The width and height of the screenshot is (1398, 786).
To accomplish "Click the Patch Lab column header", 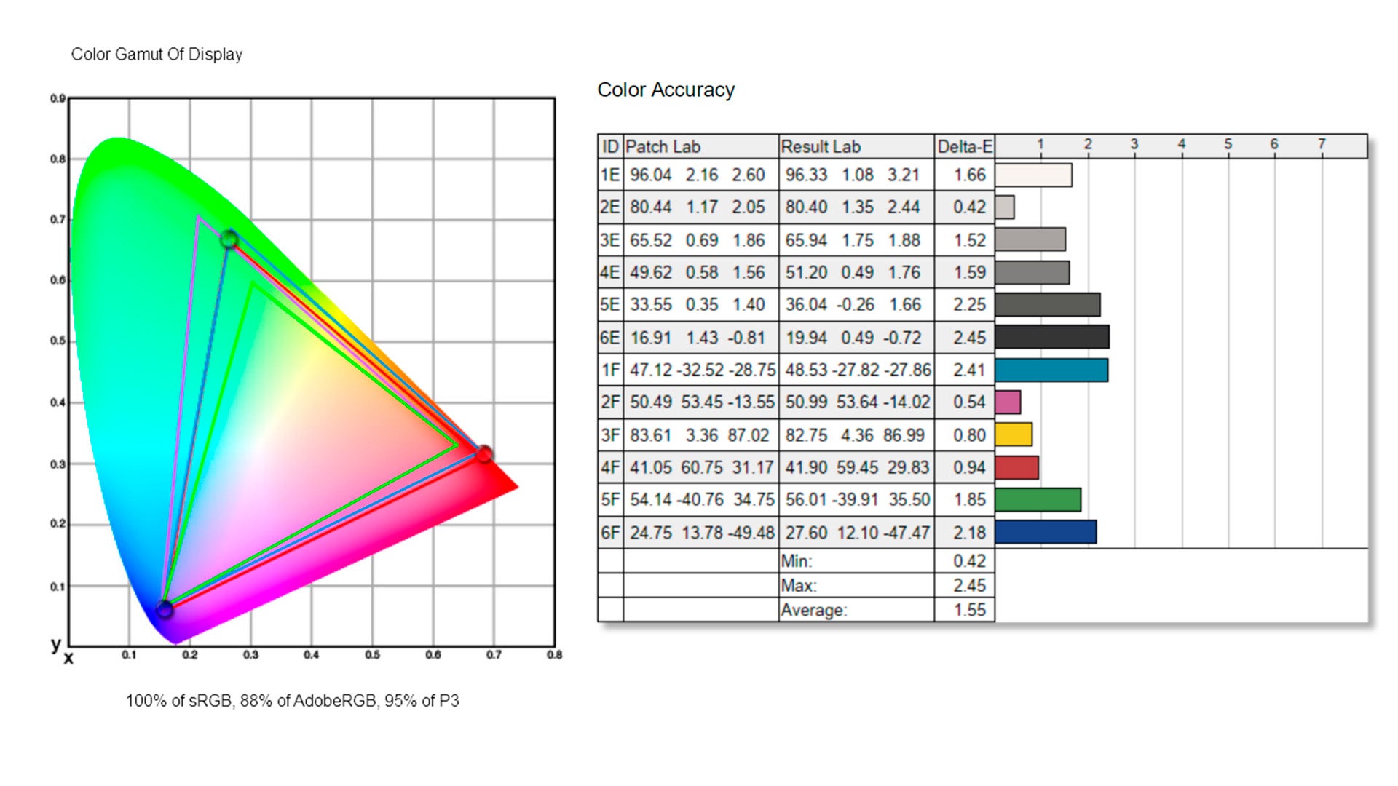I will pyautogui.click(x=663, y=147).
